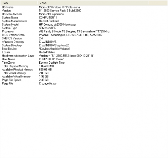Select the SMBIOS Version row label

point(12,38)
